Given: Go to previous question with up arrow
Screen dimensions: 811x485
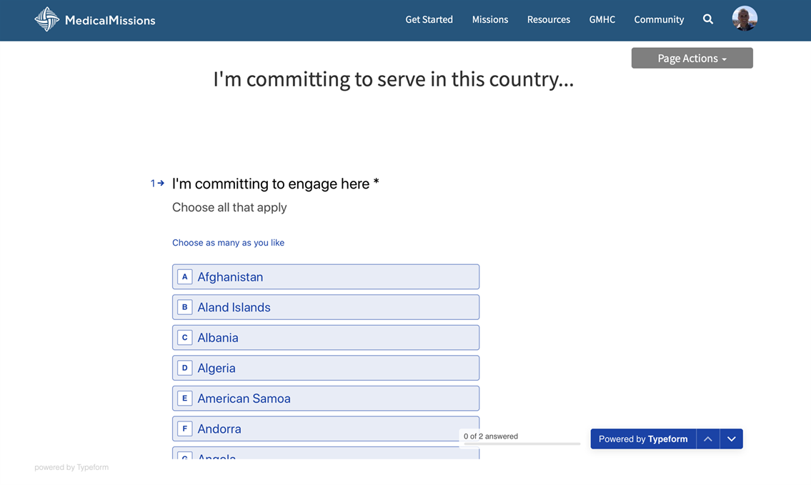Looking at the screenshot, I should 707,439.
